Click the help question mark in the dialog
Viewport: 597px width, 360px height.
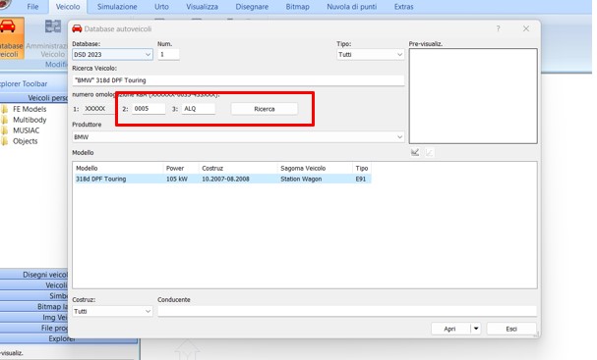pos(498,28)
